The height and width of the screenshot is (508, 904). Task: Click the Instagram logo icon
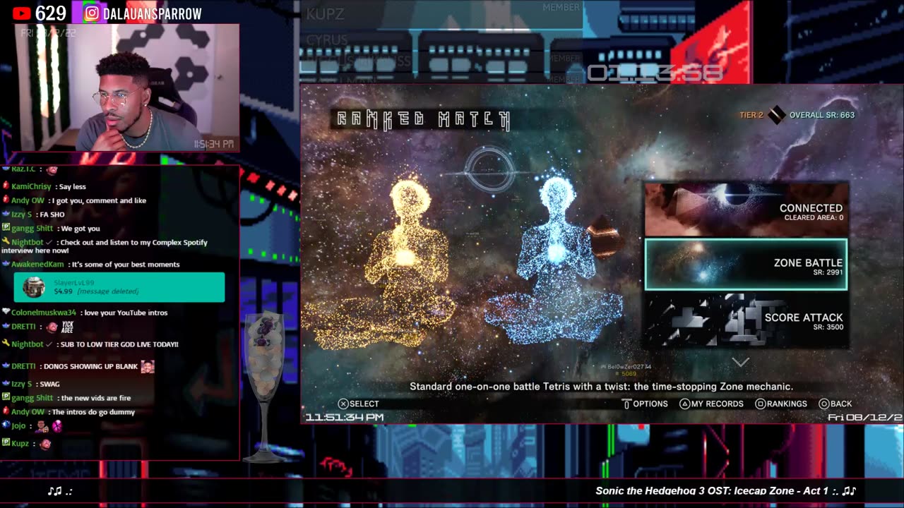93,13
